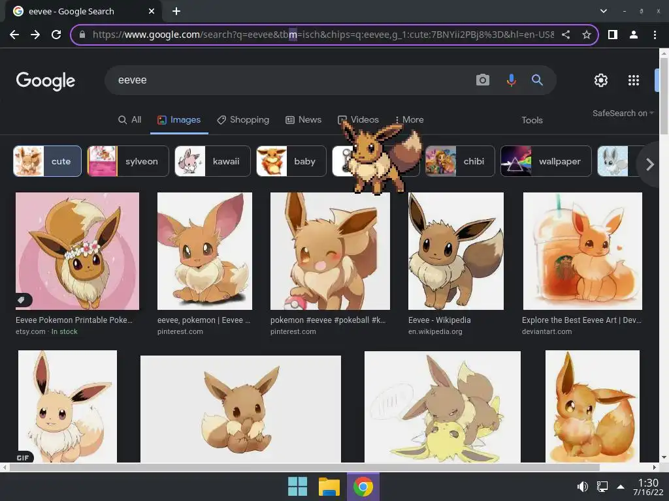
Task: Open the Windows Start menu
Action: pos(297,487)
